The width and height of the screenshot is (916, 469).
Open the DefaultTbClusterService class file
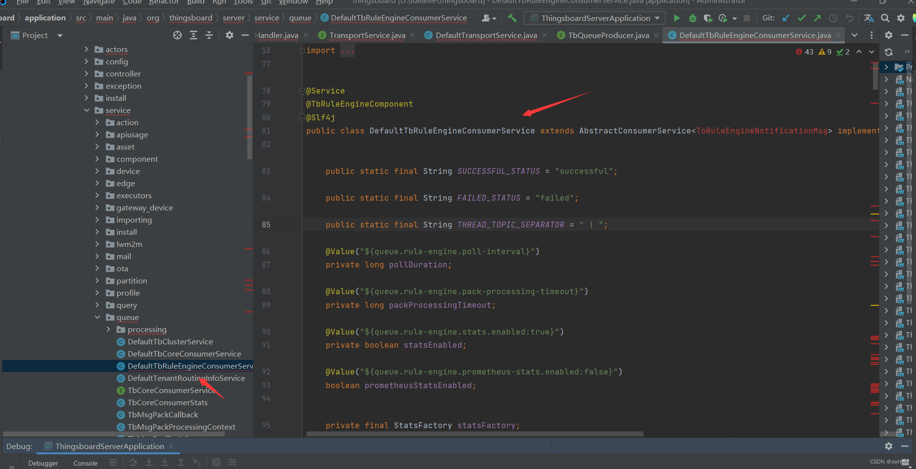point(170,341)
